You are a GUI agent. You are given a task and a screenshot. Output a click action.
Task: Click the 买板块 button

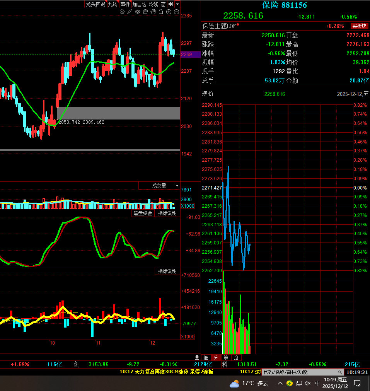pos(359,26)
